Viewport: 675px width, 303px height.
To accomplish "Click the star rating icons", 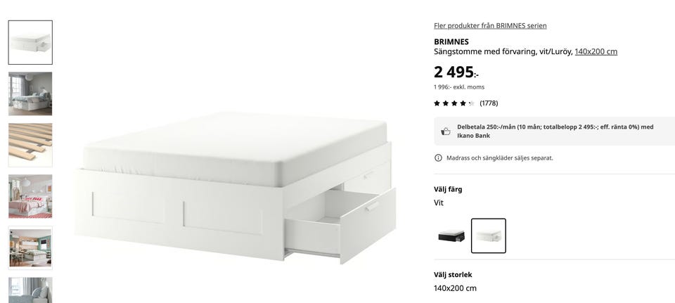I will pos(454,103).
